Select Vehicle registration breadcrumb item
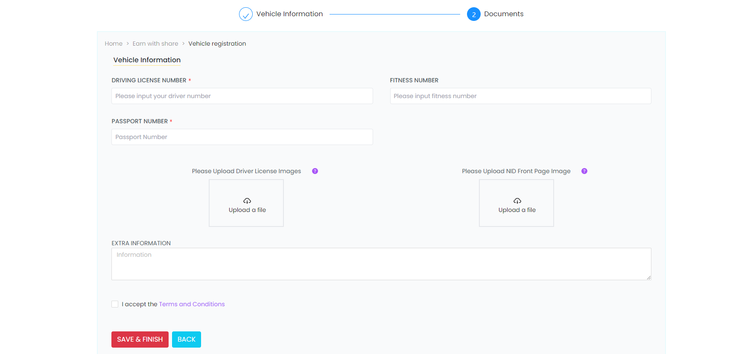 [217, 44]
